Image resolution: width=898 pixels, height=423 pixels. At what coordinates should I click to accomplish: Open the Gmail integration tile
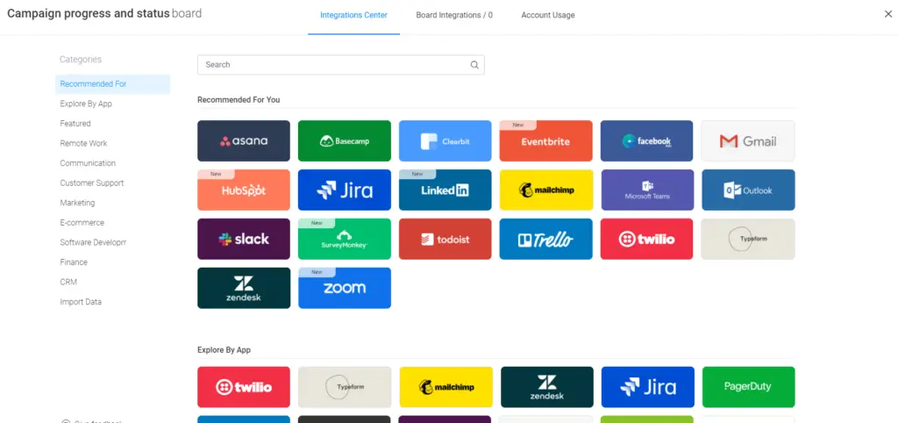748,140
